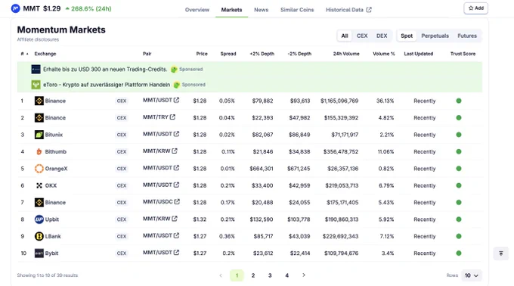
Task: Click the OKX exchange logo
Action: click(x=39, y=185)
